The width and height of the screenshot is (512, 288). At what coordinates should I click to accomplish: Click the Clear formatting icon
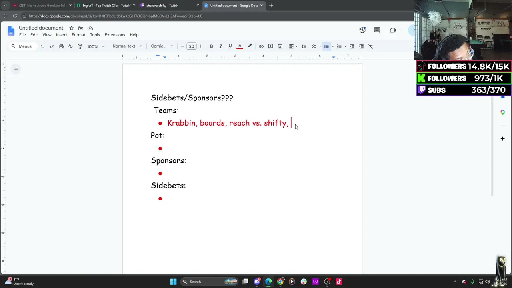371,46
